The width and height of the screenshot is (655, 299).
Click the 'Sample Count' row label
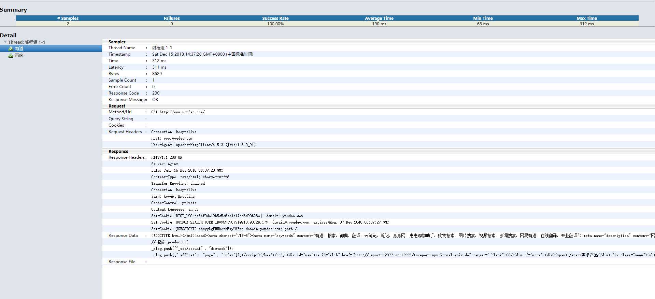pos(122,80)
